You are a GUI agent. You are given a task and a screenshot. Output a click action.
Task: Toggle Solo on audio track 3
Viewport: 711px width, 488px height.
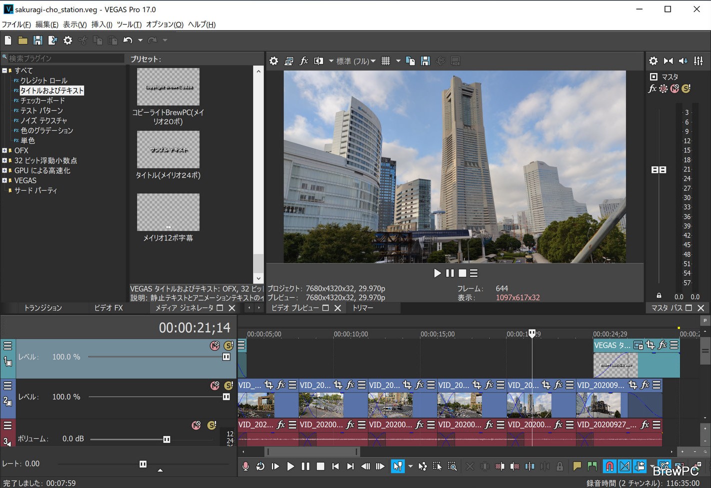[212, 425]
